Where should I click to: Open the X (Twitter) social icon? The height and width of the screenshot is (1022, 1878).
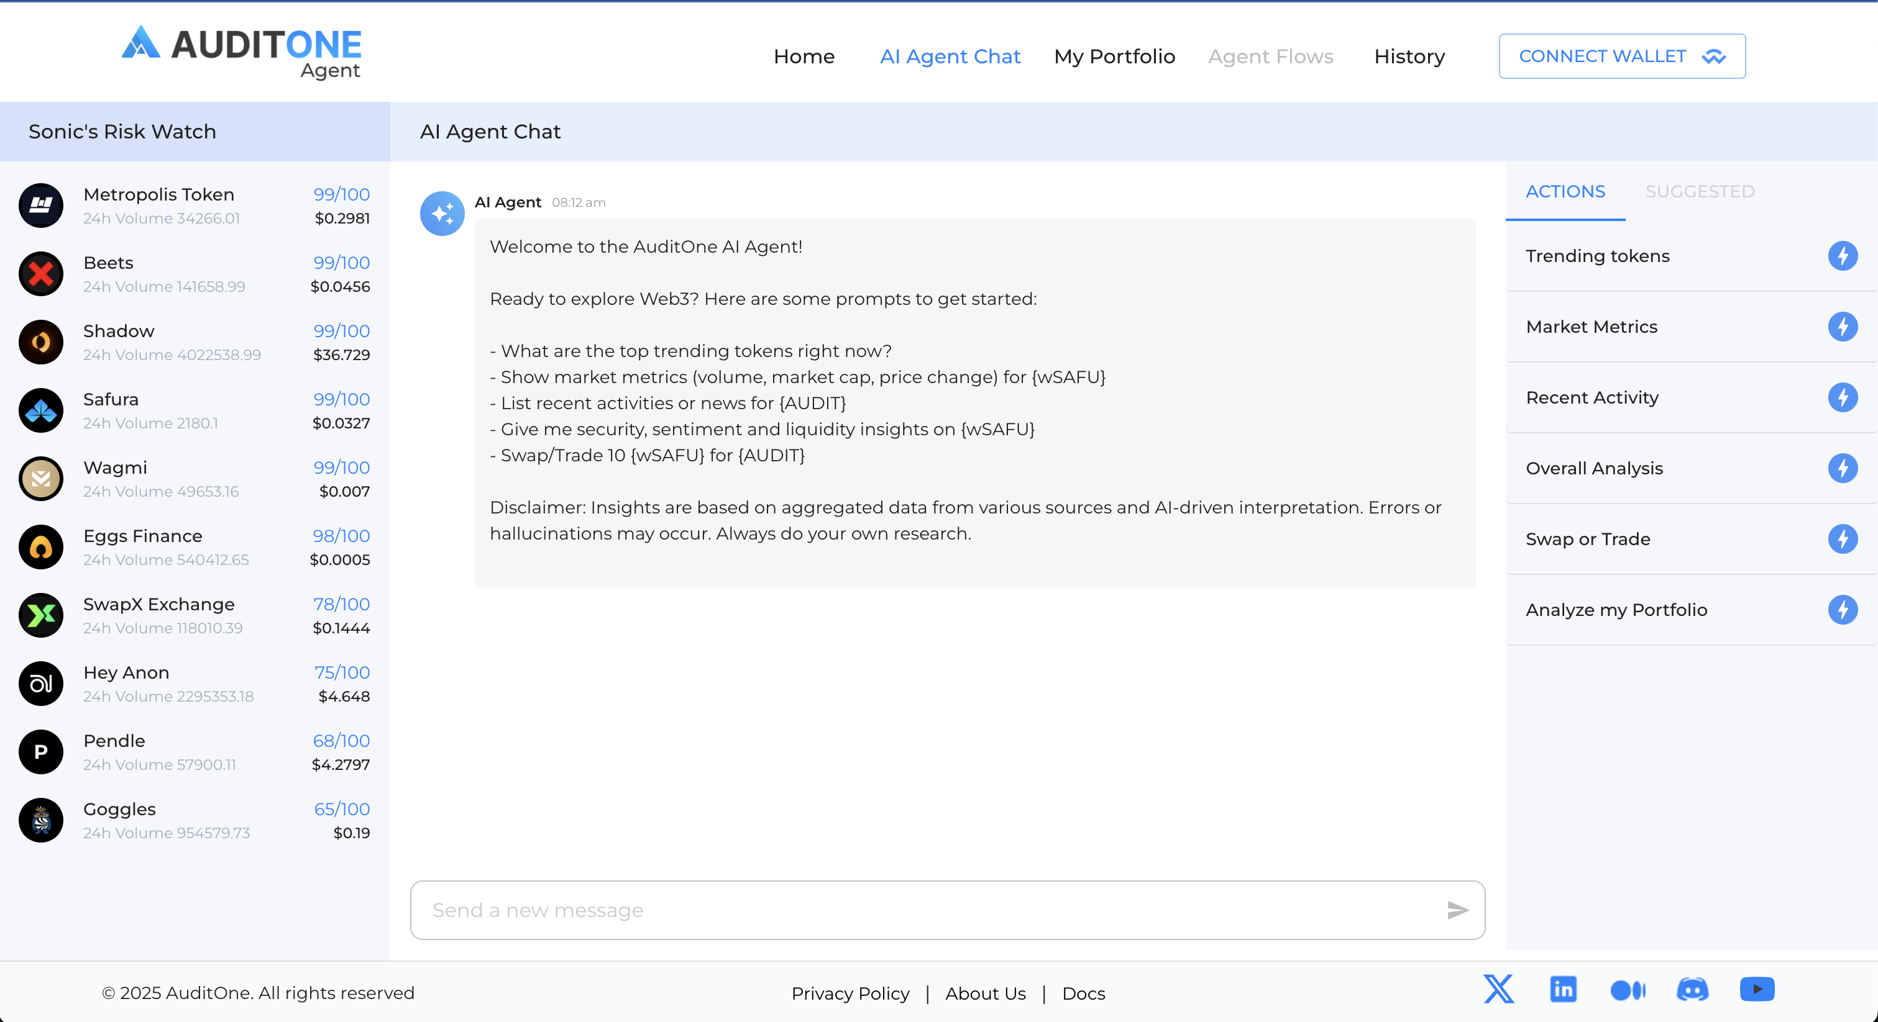pyautogui.click(x=1498, y=989)
